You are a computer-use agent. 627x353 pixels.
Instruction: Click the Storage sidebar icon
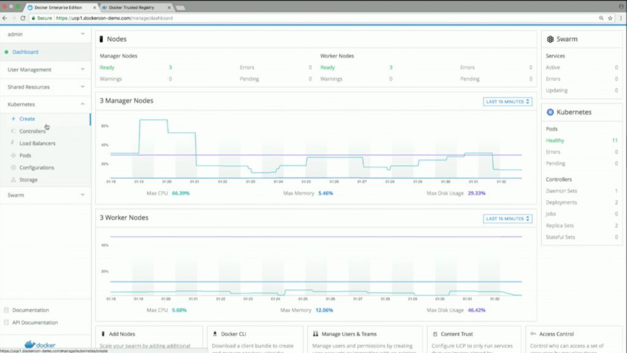[13, 180]
